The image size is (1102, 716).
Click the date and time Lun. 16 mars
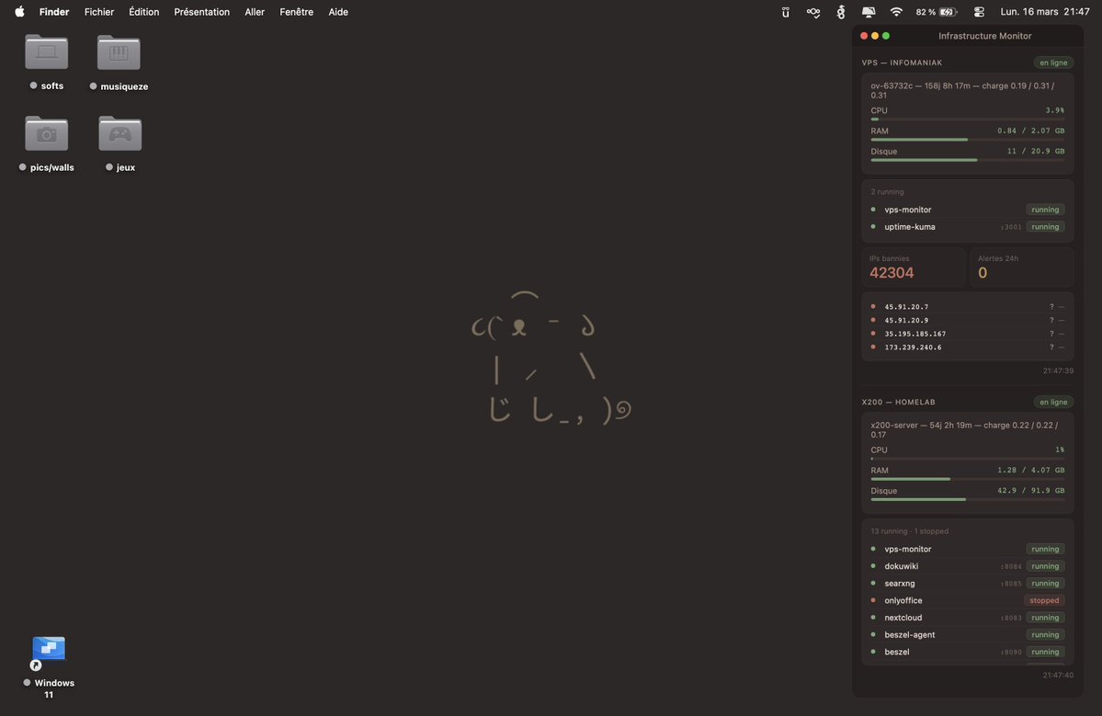[x=1044, y=12]
